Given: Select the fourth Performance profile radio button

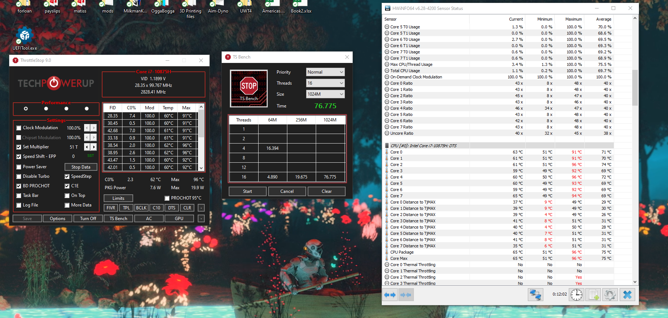Looking at the screenshot, I should click(x=87, y=109).
